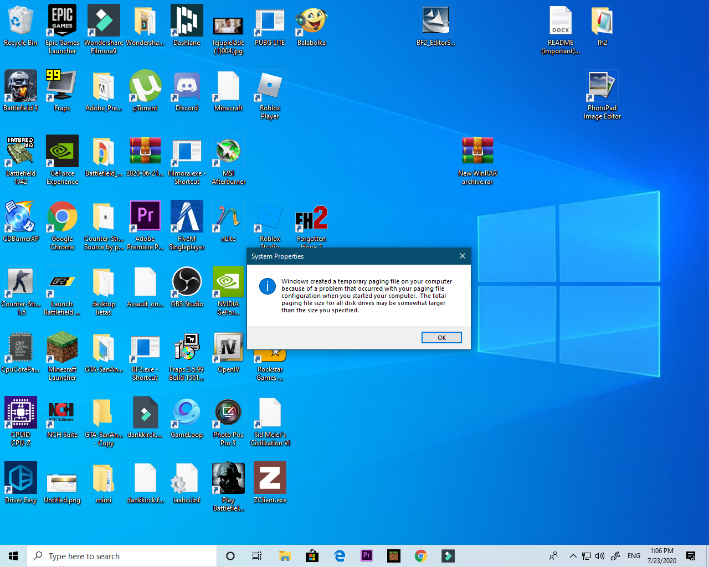709x567 pixels.
Task: Open File Explorer from the taskbar
Action: pyautogui.click(x=285, y=556)
